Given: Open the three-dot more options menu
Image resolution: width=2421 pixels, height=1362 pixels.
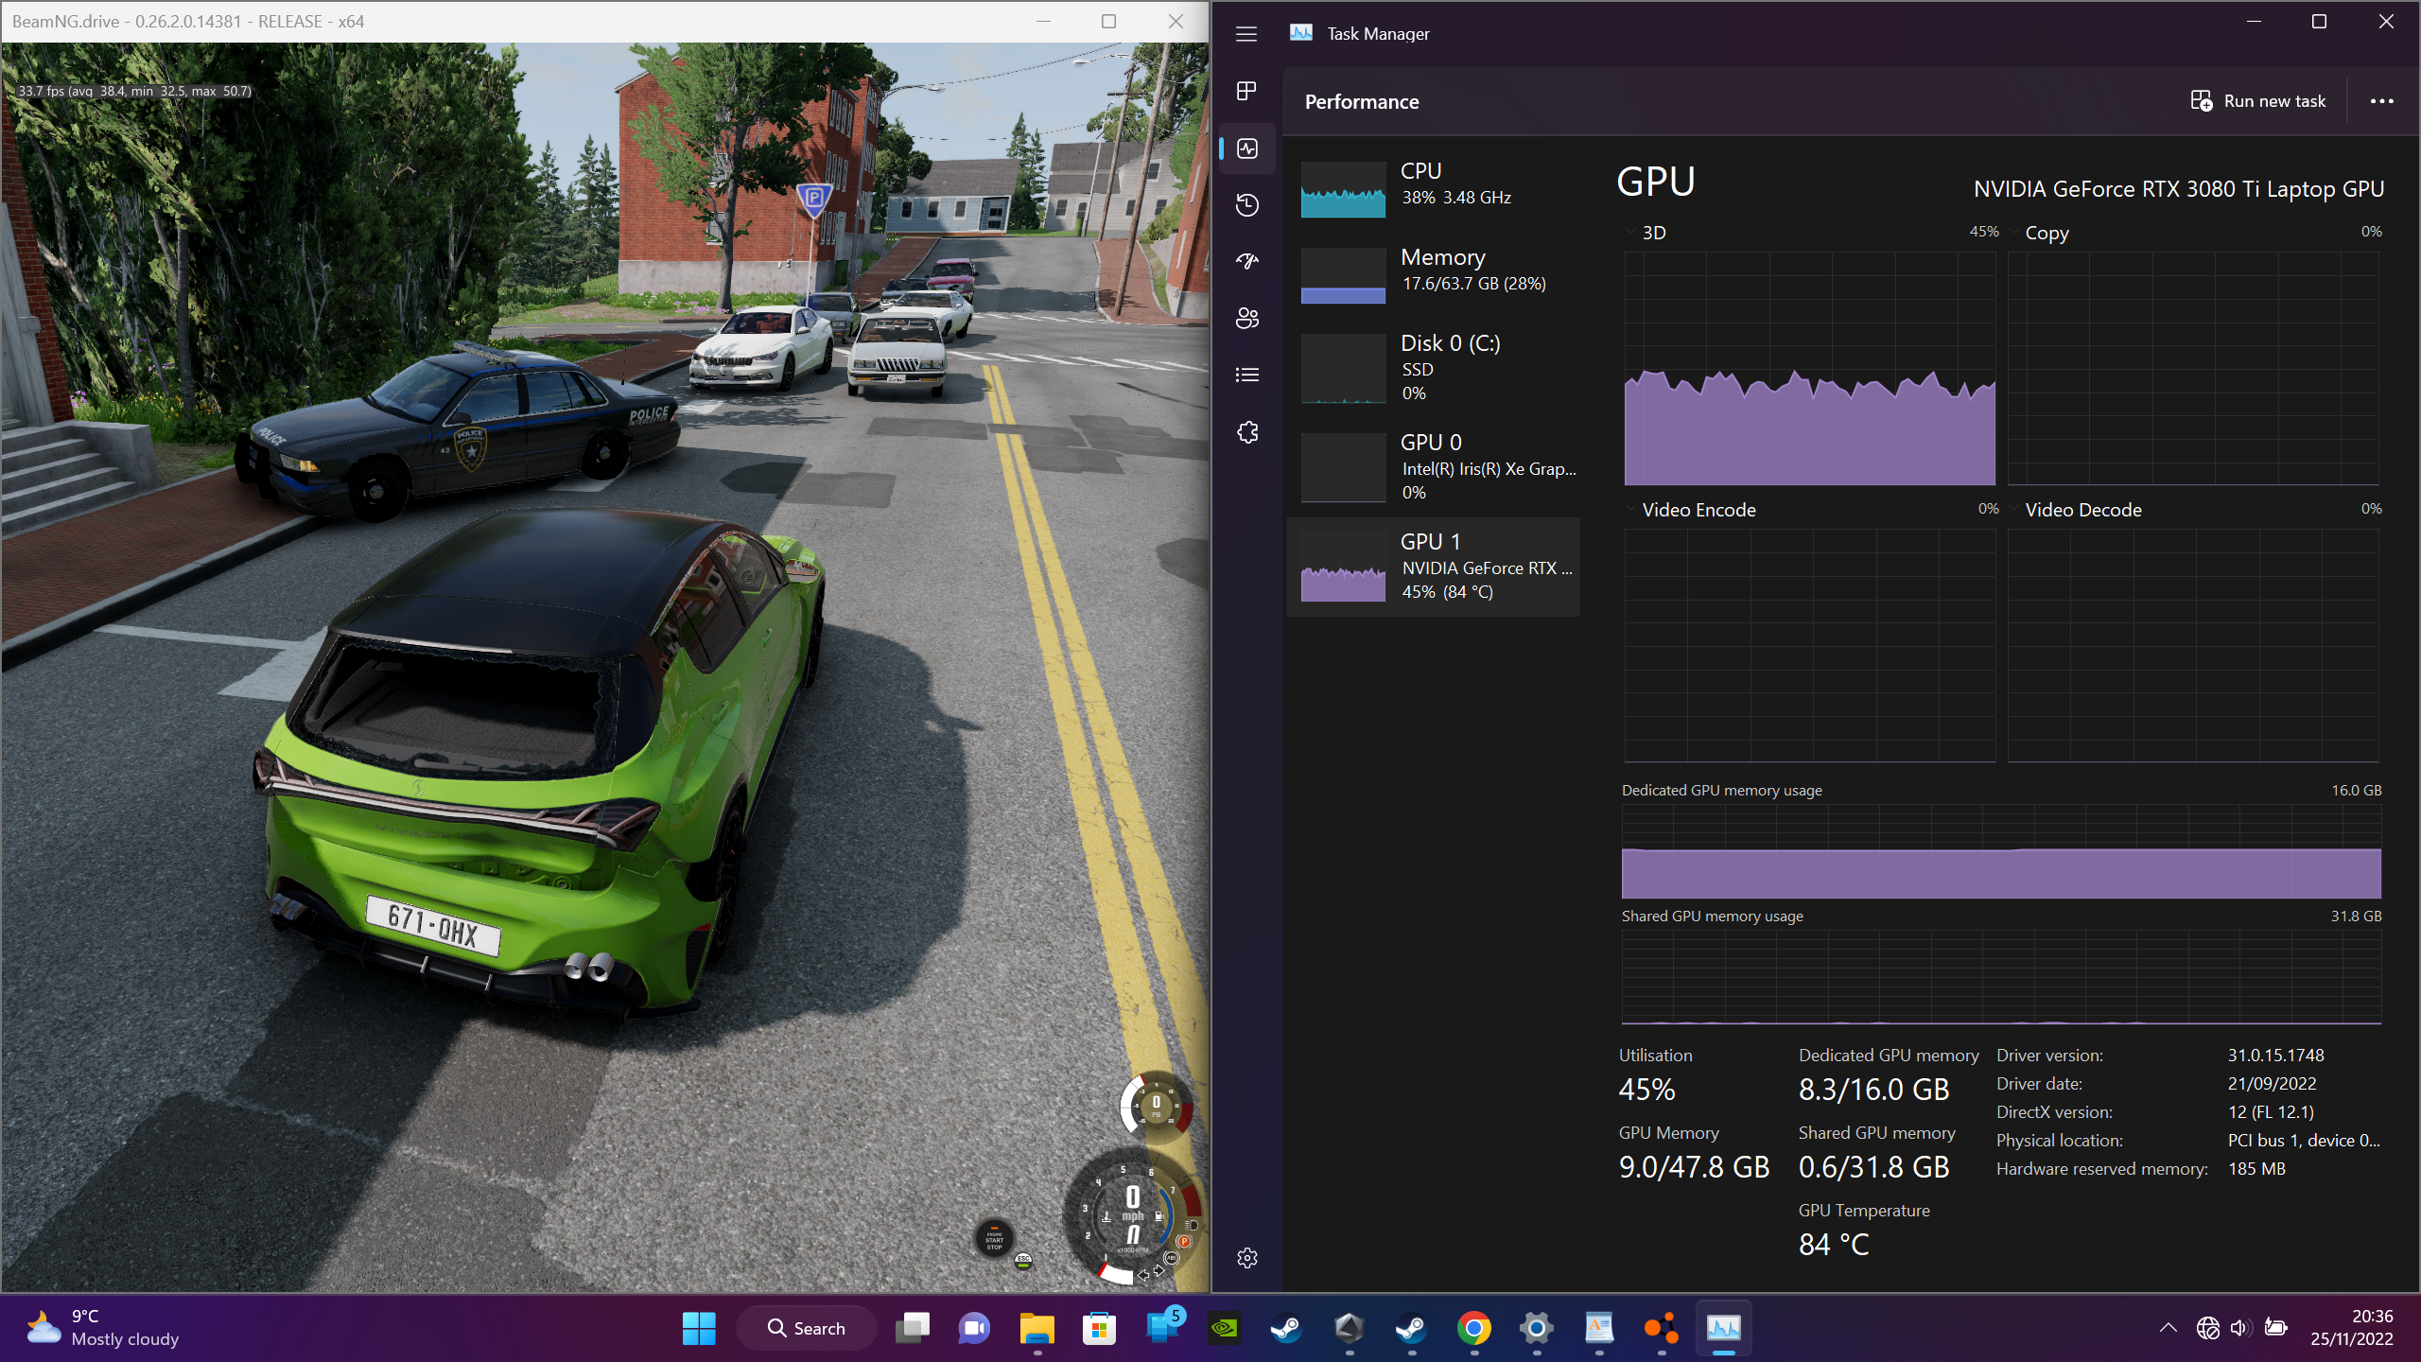Looking at the screenshot, I should click(2381, 101).
